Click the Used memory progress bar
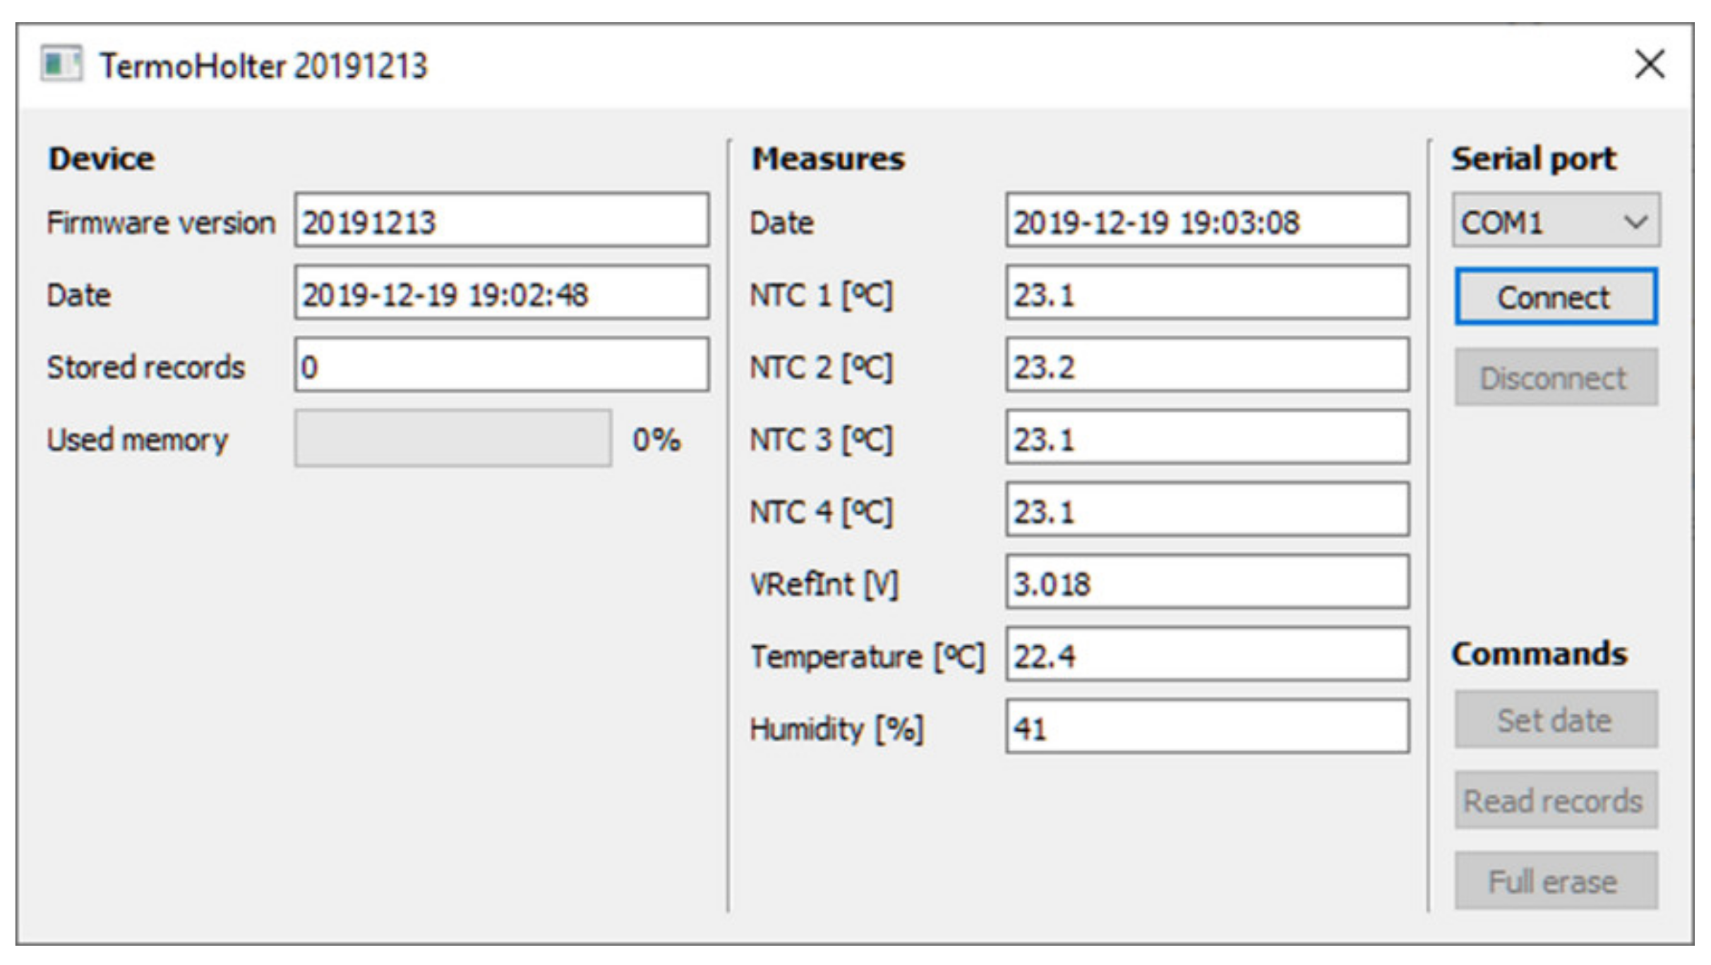This screenshot has width=1711, height=965. click(x=453, y=439)
